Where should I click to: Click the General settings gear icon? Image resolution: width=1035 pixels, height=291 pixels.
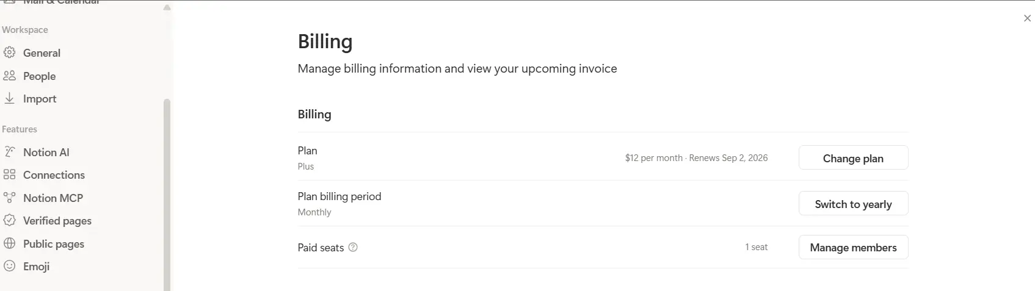tap(9, 52)
